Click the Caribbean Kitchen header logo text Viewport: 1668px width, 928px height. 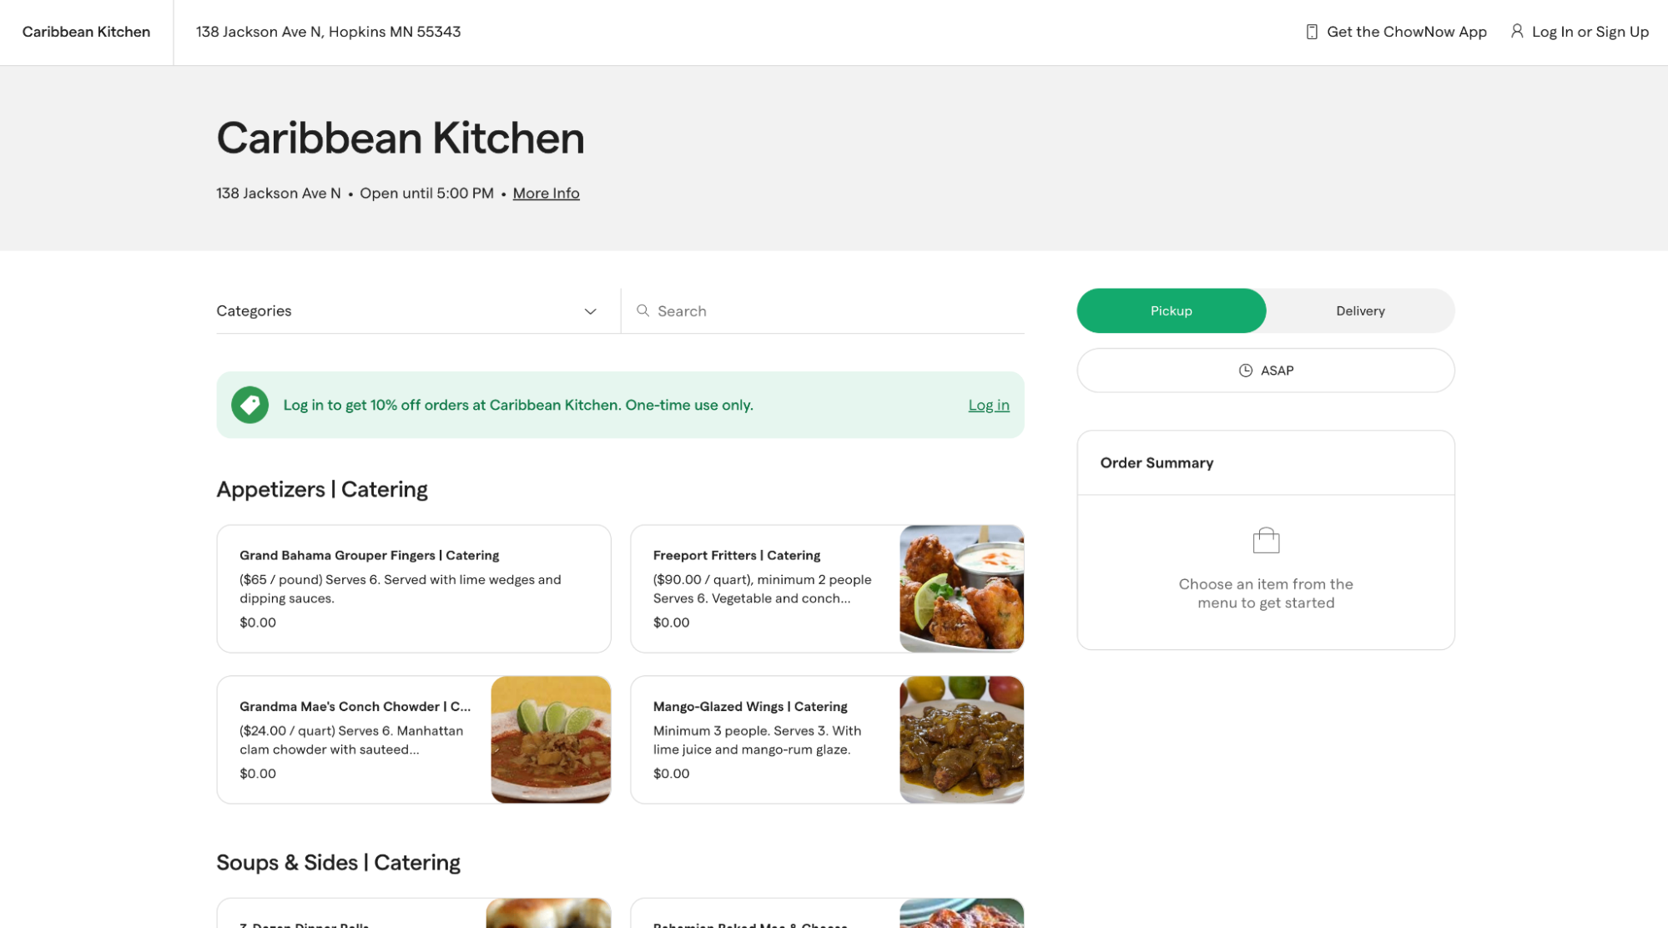pyautogui.click(x=86, y=32)
